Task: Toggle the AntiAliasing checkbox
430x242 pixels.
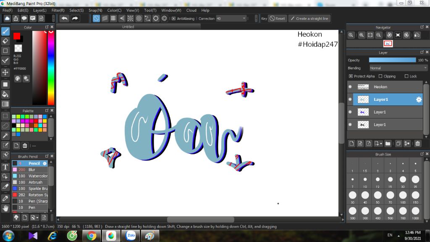Action: coord(173,18)
